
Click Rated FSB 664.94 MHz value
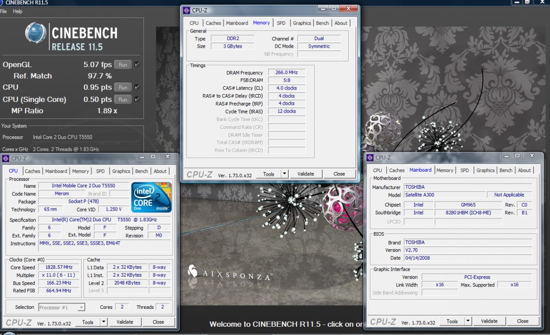pos(59,290)
